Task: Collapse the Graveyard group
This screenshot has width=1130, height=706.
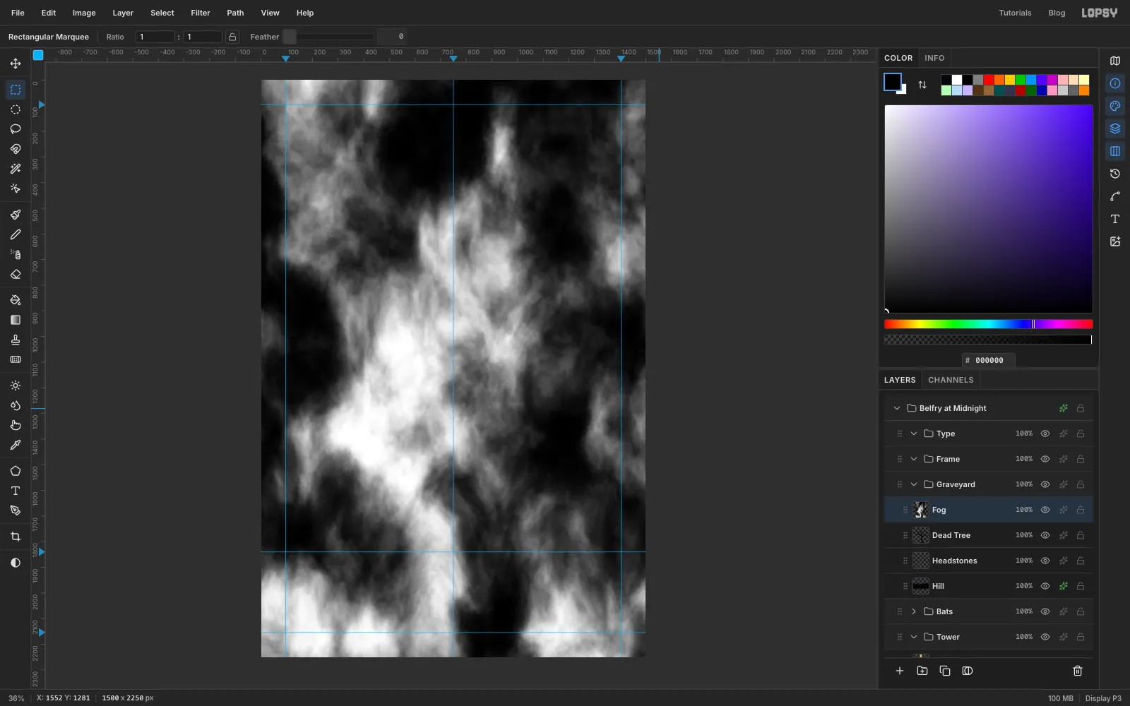Action: click(x=914, y=484)
